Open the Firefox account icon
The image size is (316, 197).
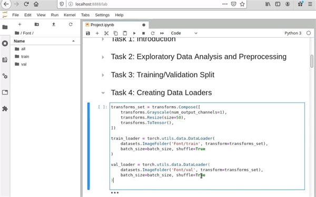pos(288,4)
